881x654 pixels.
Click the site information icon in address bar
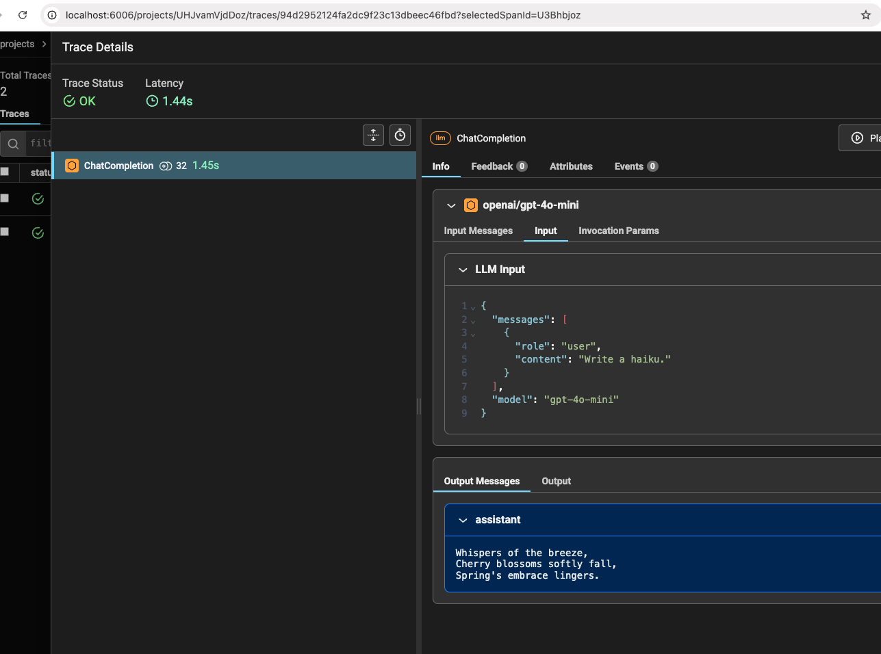click(52, 15)
